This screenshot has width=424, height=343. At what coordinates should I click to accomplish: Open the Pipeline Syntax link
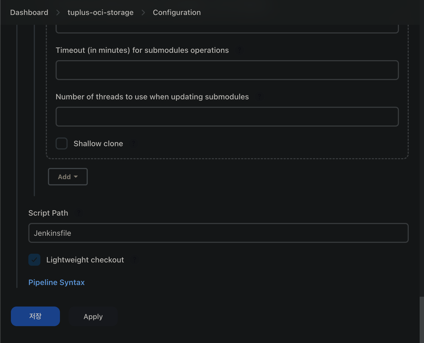[x=56, y=282]
